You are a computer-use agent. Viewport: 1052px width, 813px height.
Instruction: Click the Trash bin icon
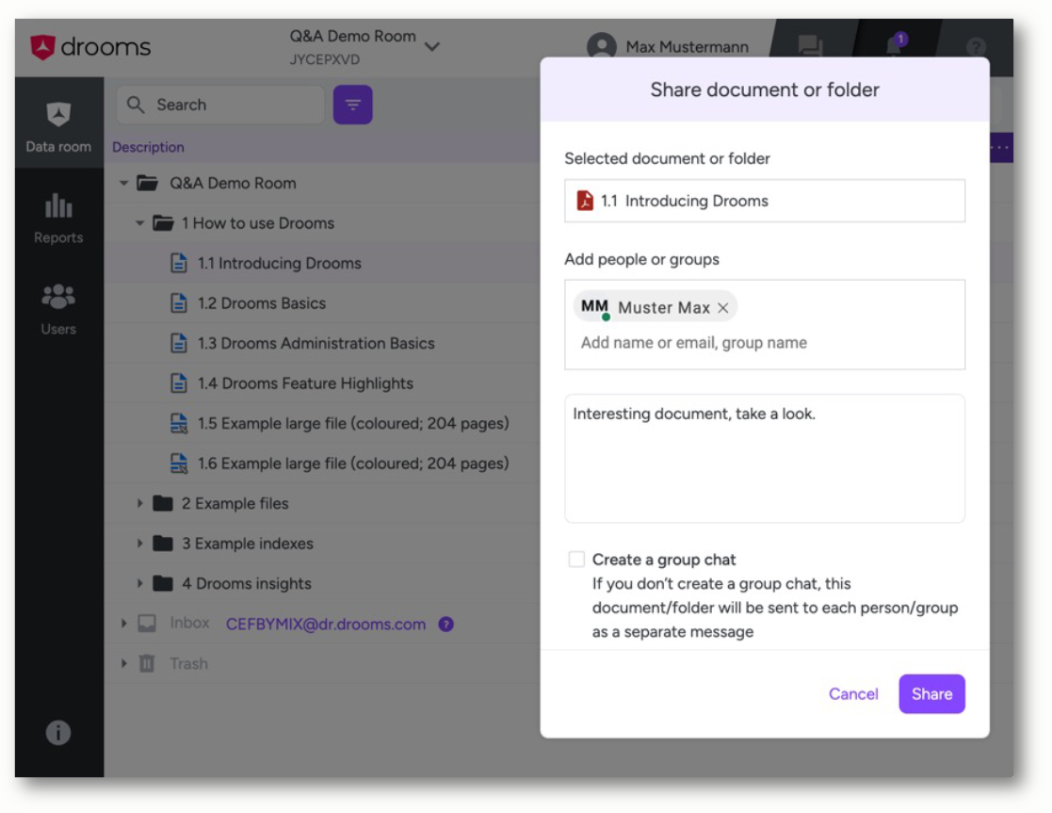click(x=147, y=663)
